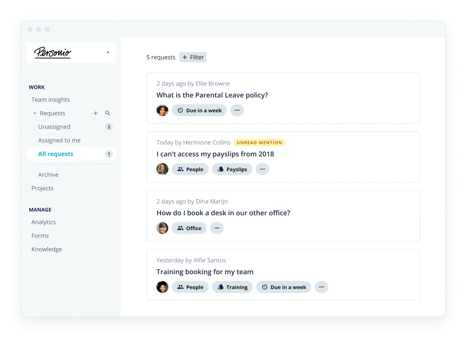467x338 pixels.
Task: Click People tag on Training booking request
Action: [190, 287]
